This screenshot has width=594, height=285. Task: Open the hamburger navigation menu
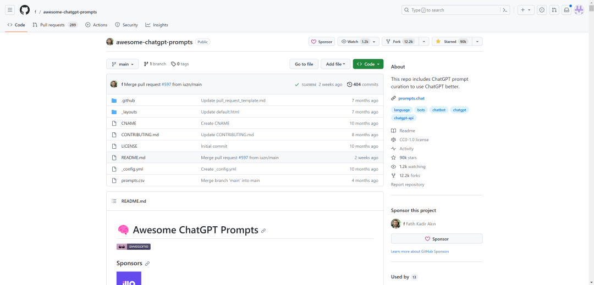10,10
